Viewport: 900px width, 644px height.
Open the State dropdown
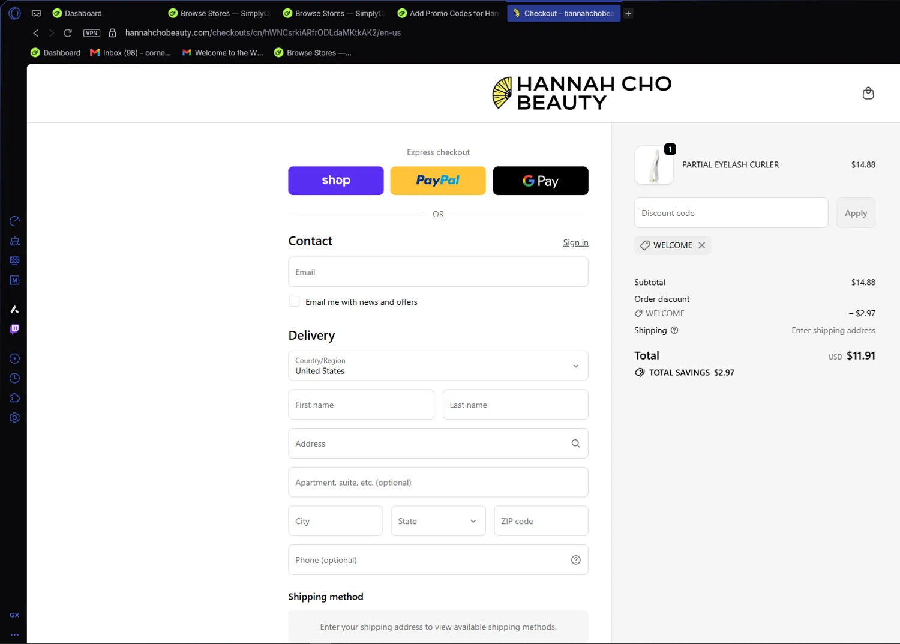tap(438, 521)
